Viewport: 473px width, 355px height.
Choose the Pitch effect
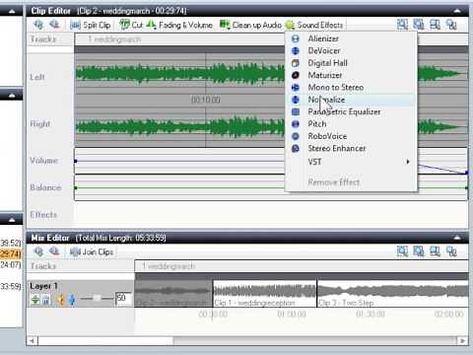click(351, 124)
